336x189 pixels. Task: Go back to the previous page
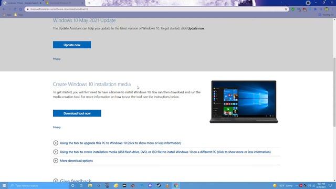[x=4, y=9]
